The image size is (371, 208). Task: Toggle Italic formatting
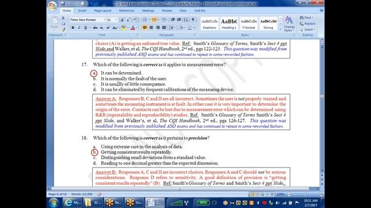(79, 28)
